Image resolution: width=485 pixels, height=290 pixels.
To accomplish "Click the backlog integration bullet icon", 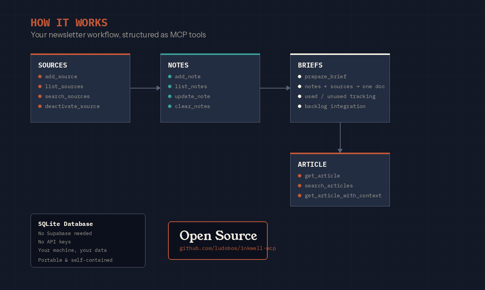I will 299,106.
